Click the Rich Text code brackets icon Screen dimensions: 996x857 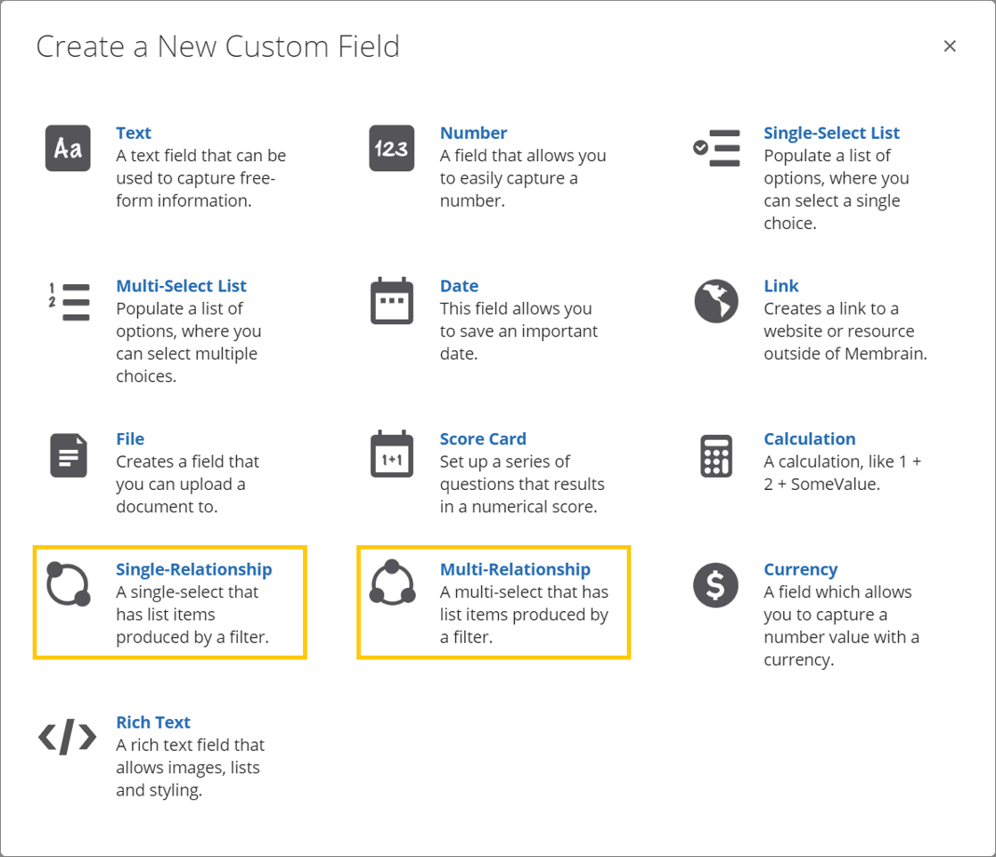(68, 737)
